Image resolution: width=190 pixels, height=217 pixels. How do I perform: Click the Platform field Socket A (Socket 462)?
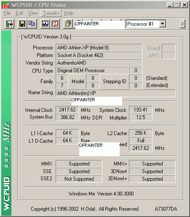tap(99, 55)
